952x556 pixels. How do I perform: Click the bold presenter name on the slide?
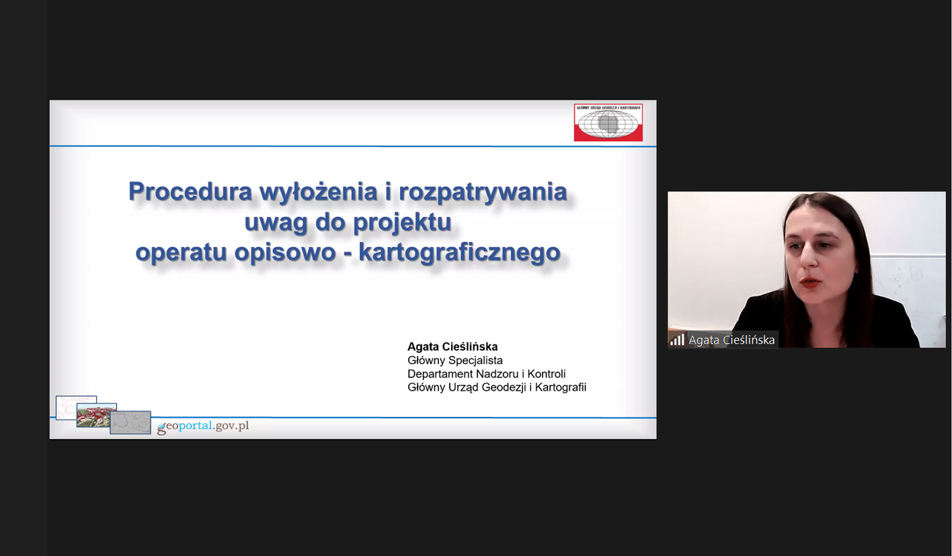point(452,346)
